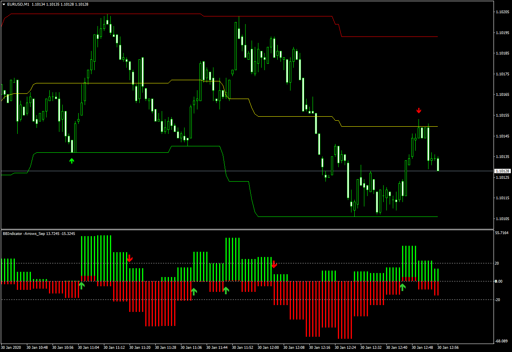Click the 30 Jan 12:16 time label

pos(320,348)
